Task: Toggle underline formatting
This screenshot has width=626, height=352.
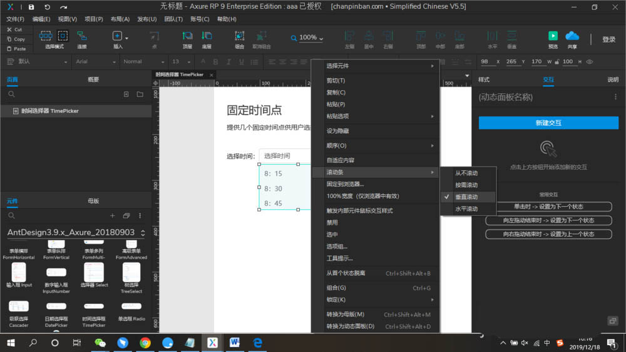Action: (x=241, y=61)
